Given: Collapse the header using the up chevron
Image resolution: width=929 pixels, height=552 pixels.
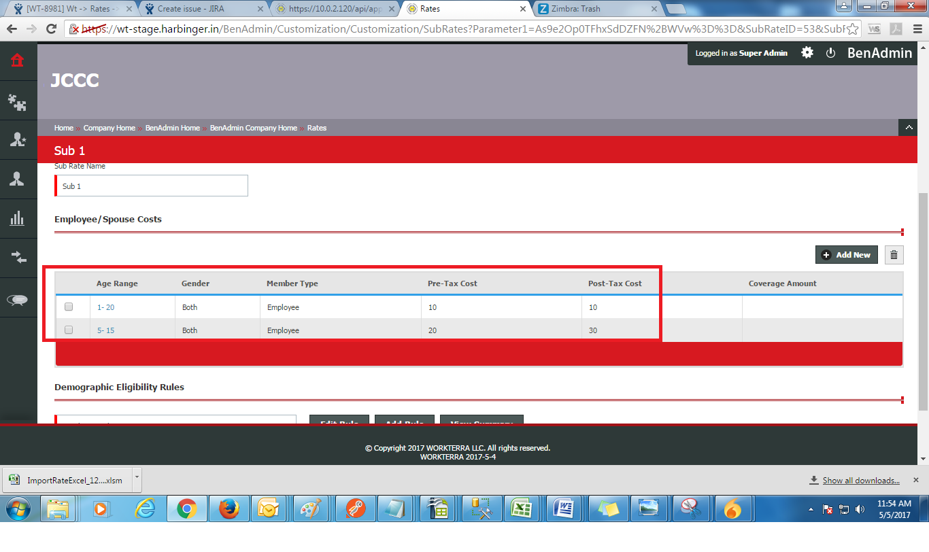Looking at the screenshot, I should (x=908, y=127).
